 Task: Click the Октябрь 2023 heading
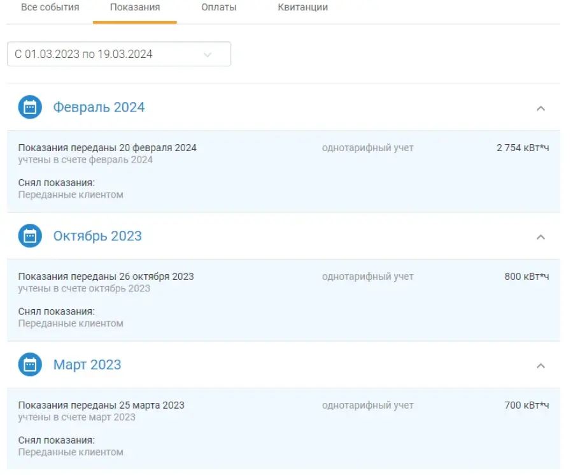(97, 236)
